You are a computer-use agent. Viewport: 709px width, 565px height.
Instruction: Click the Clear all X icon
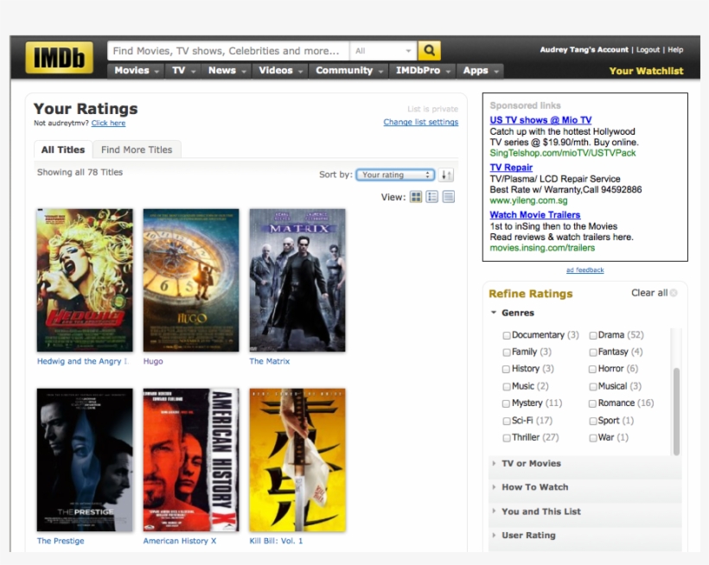(x=674, y=293)
